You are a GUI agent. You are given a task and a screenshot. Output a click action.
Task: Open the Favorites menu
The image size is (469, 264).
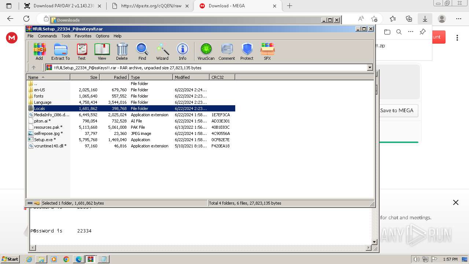pos(83,36)
